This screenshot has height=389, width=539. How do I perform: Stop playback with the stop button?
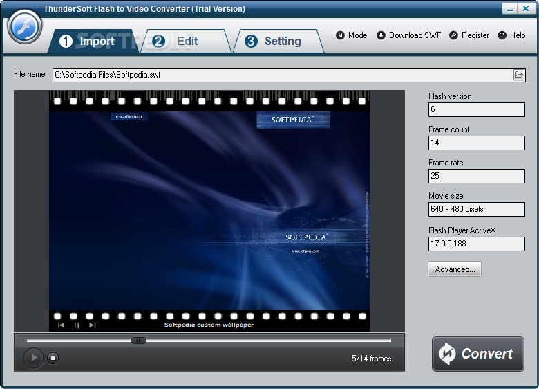[x=53, y=358]
